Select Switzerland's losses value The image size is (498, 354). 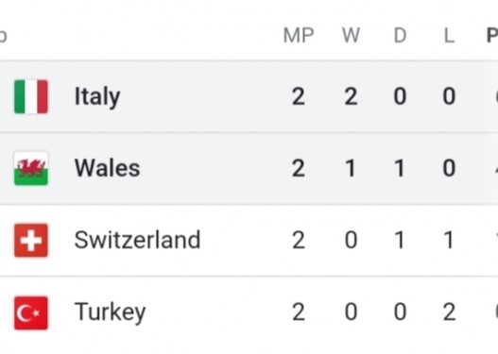coord(449,240)
